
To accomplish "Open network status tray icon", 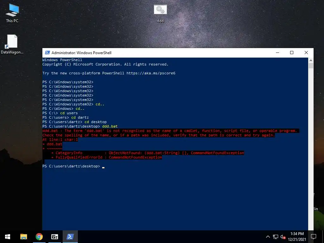I will click(x=276, y=237).
